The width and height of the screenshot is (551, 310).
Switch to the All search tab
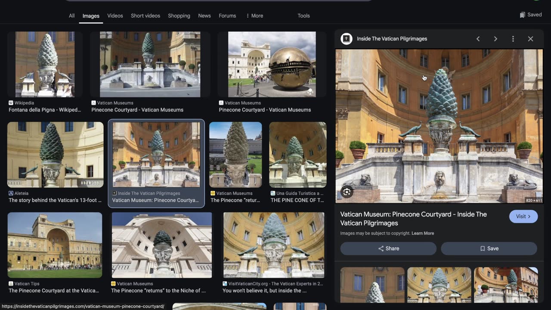(71, 15)
